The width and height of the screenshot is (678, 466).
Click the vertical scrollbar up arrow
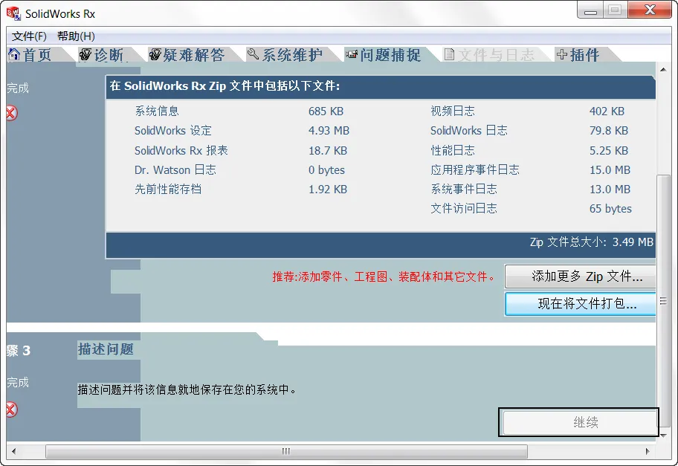click(664, 69)
